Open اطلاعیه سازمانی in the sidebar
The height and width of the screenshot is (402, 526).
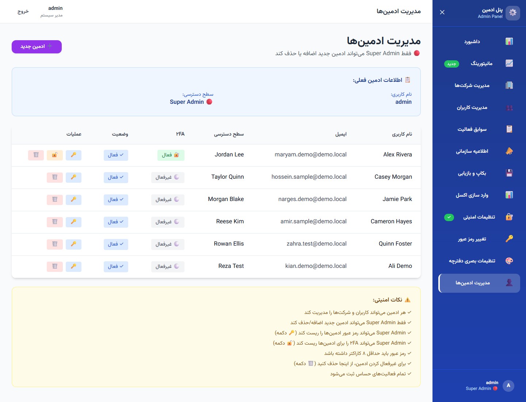click(x=479, y=151)
